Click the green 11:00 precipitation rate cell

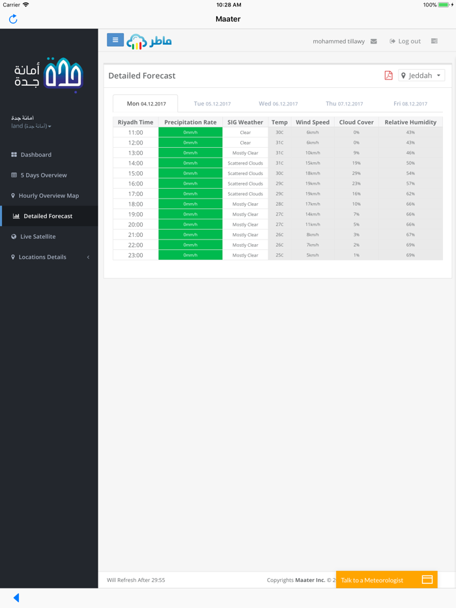coord(190,132)
